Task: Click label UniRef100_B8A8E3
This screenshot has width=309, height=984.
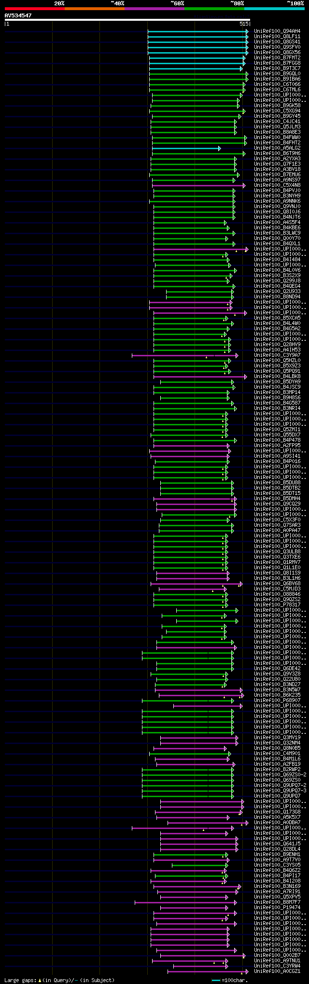Action: point(277,132)
